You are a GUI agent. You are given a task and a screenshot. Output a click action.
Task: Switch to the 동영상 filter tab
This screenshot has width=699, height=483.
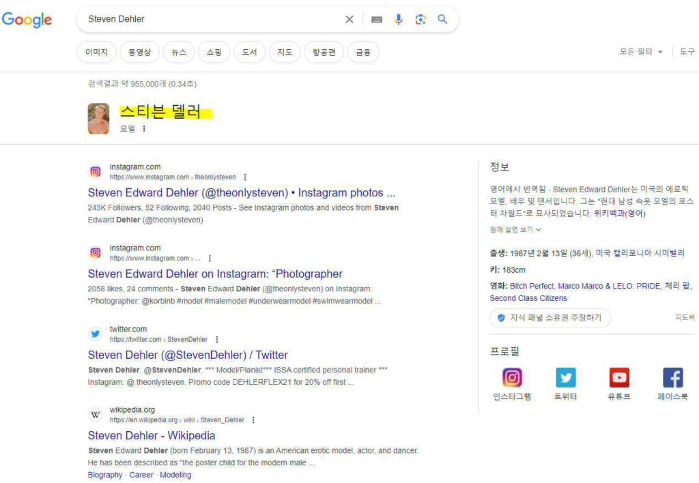tap(139, 52)
